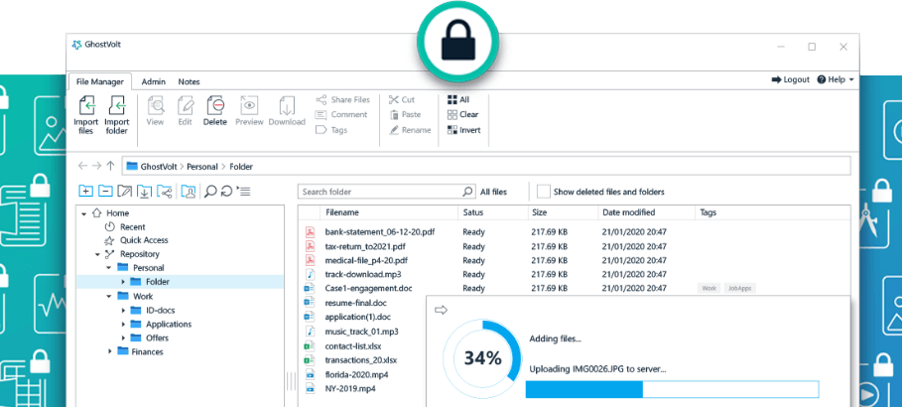Click the expand list tree icon

pos(243,192)
